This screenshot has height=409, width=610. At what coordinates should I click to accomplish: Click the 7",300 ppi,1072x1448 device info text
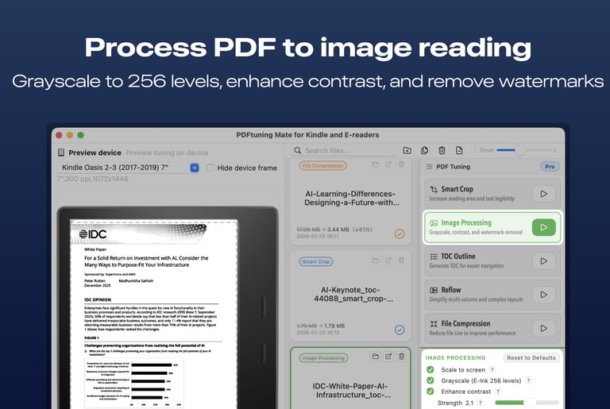coord(93,179)
